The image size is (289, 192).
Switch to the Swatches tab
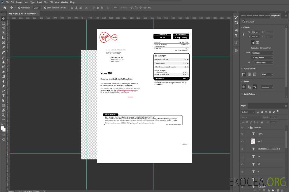244,16
